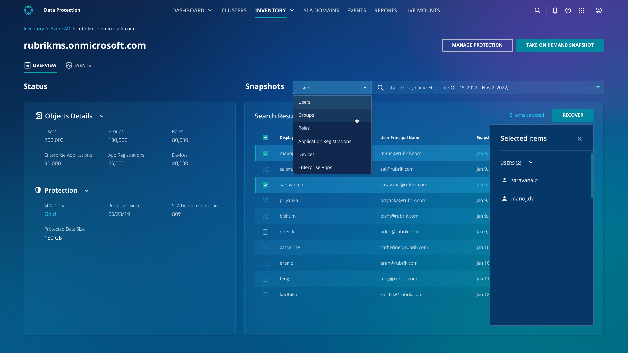628x353 pixels.
Task: Click the Rubrik snowflake logo
Action: coord(28,10)
